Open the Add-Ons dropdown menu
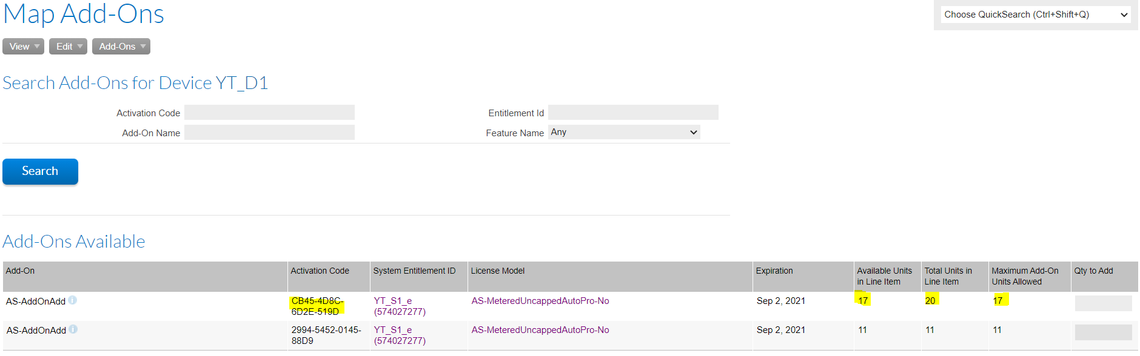Viewport: 1140px width, 356px height. point(121,47)
